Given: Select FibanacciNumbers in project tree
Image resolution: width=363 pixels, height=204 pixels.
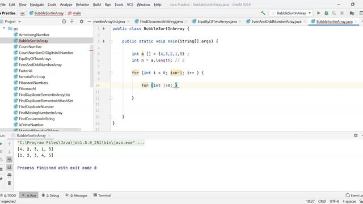Looking at the screenshot, I should click(x=33, y=83).
